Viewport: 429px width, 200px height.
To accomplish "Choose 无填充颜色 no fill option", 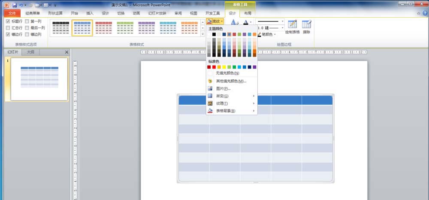I will [232, 73].
